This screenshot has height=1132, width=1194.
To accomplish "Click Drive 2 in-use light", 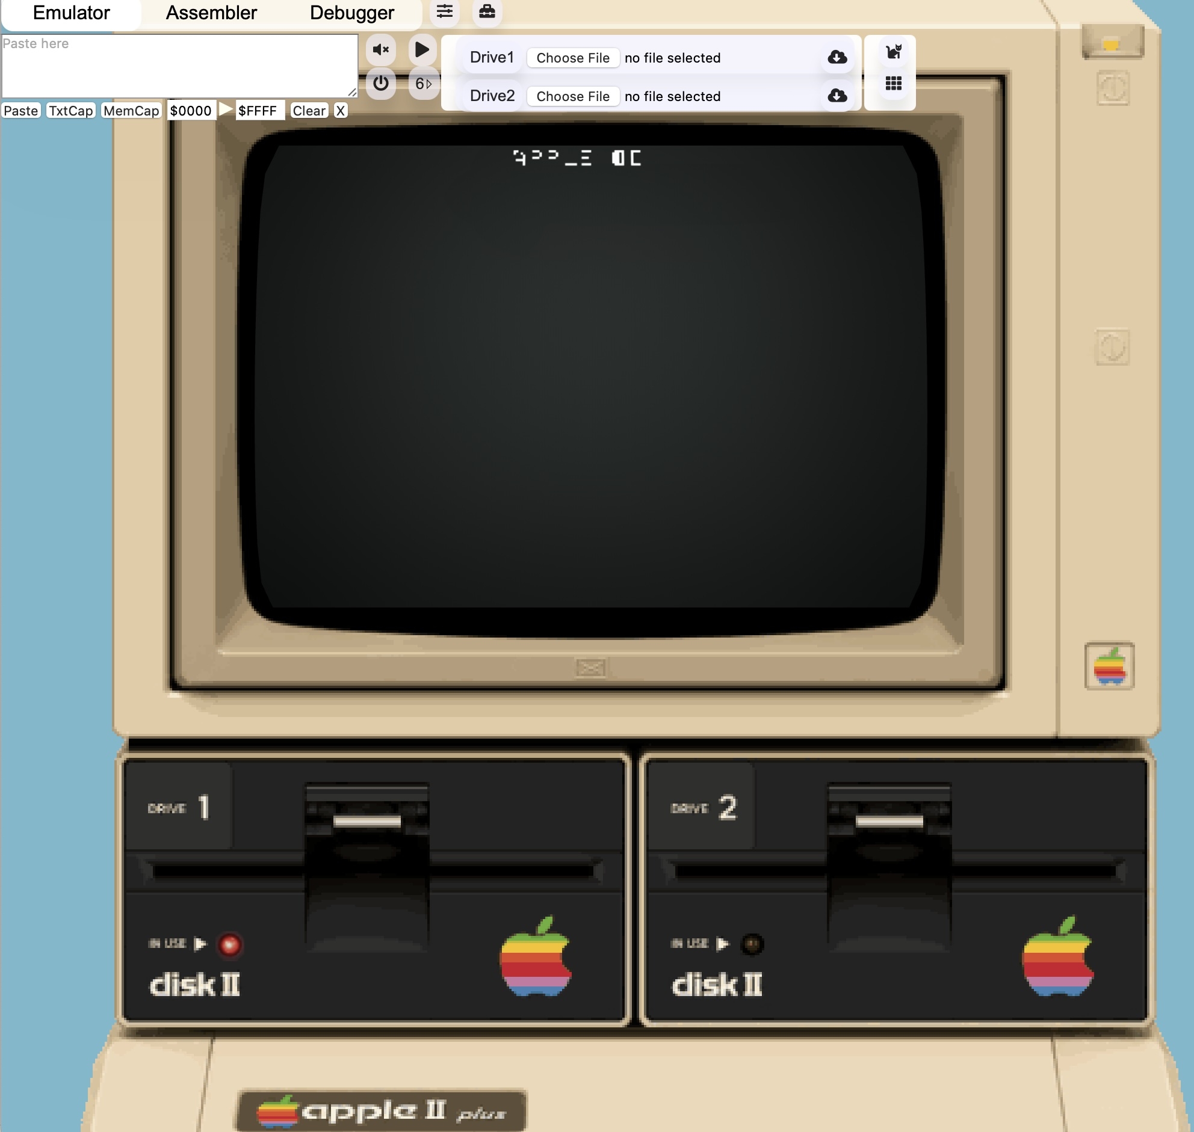I will pyautogui.click(x=752, y=944).
